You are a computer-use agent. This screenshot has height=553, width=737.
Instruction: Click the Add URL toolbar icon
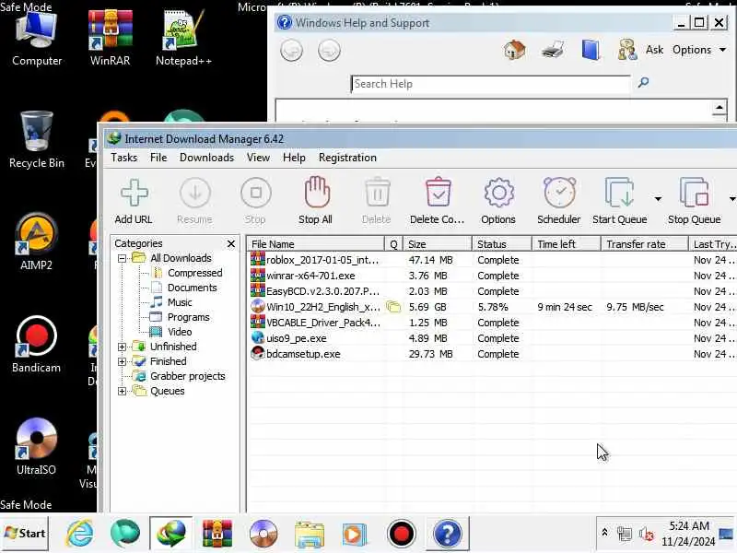click(134, 193)
